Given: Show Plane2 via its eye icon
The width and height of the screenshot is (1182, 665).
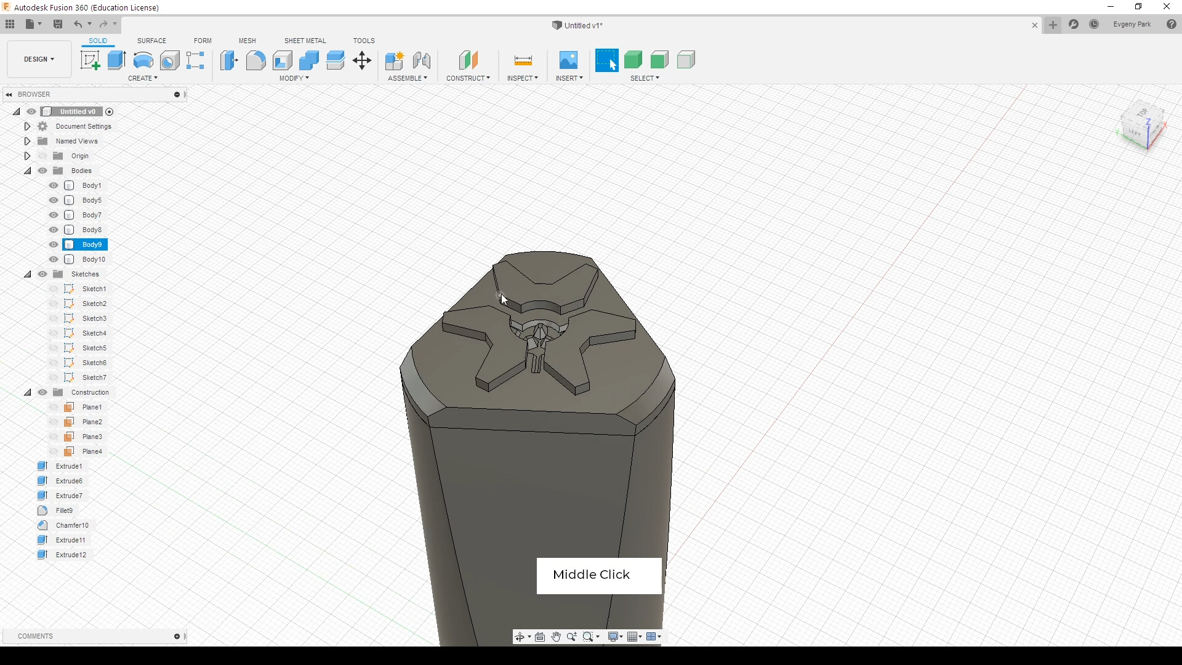Looking at the screenshot, I should tap(54, 422).
